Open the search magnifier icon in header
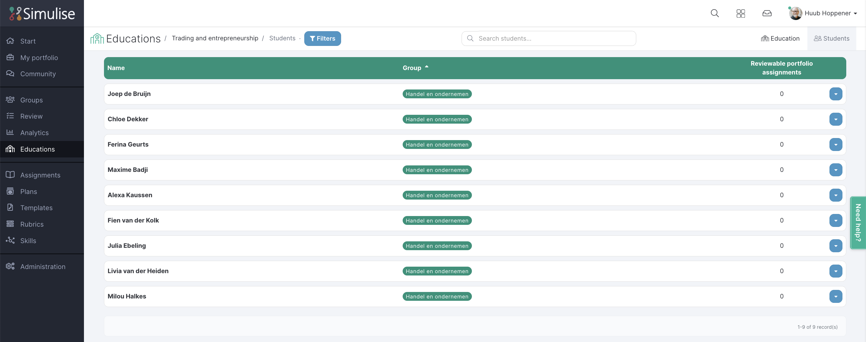The height and width of the screenshot is (342, 866). [x=715, y=14]
